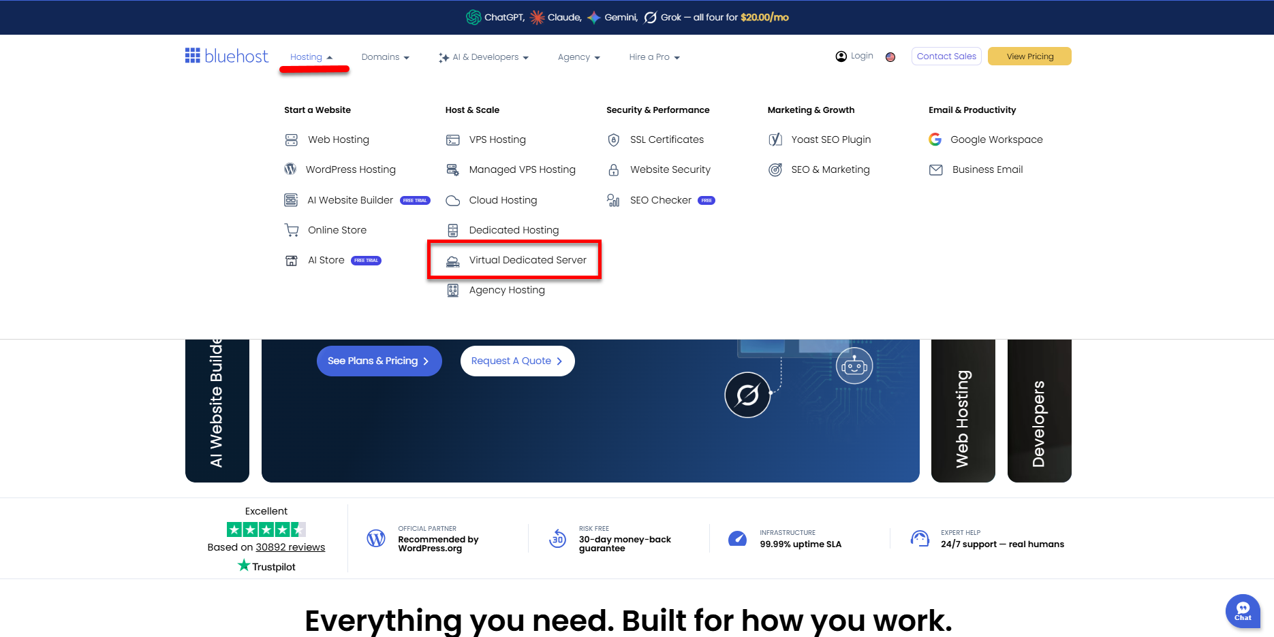Open the 30892 reviews link

[290, 547]
